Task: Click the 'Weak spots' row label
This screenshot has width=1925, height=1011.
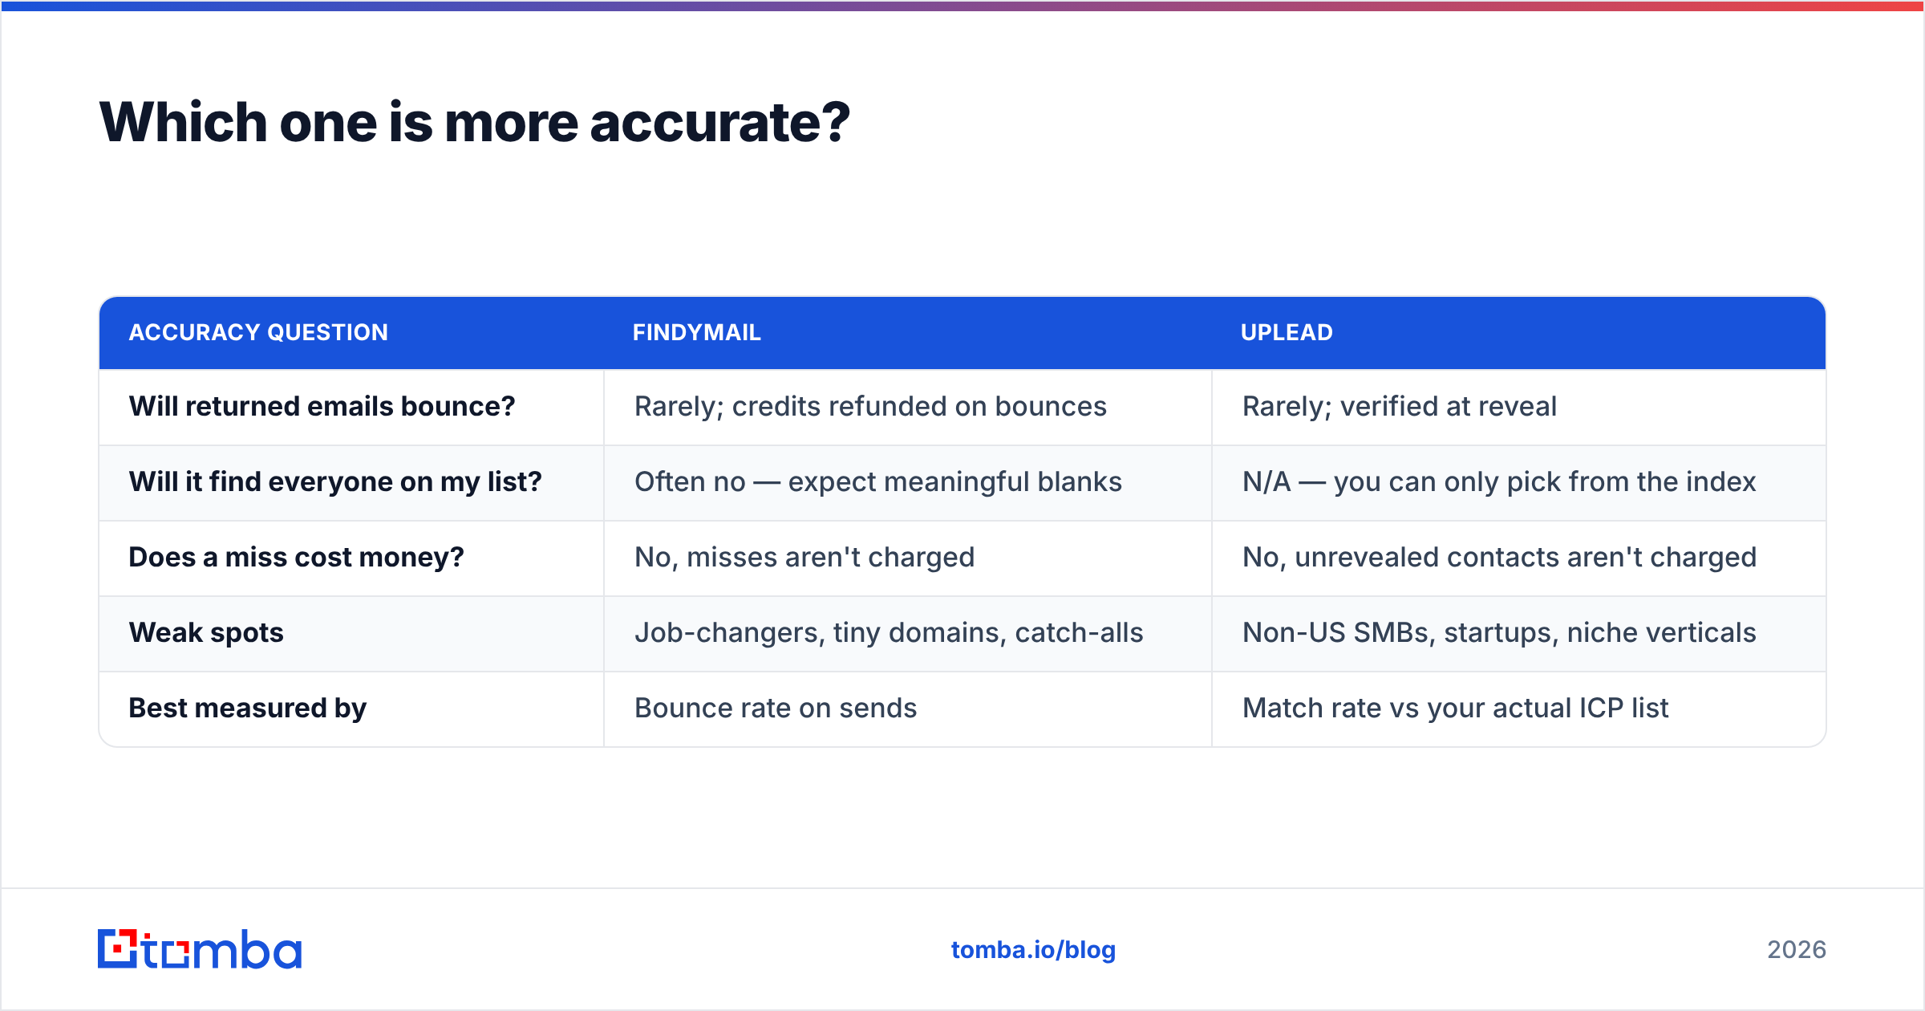Action: (x=206, y=633)
